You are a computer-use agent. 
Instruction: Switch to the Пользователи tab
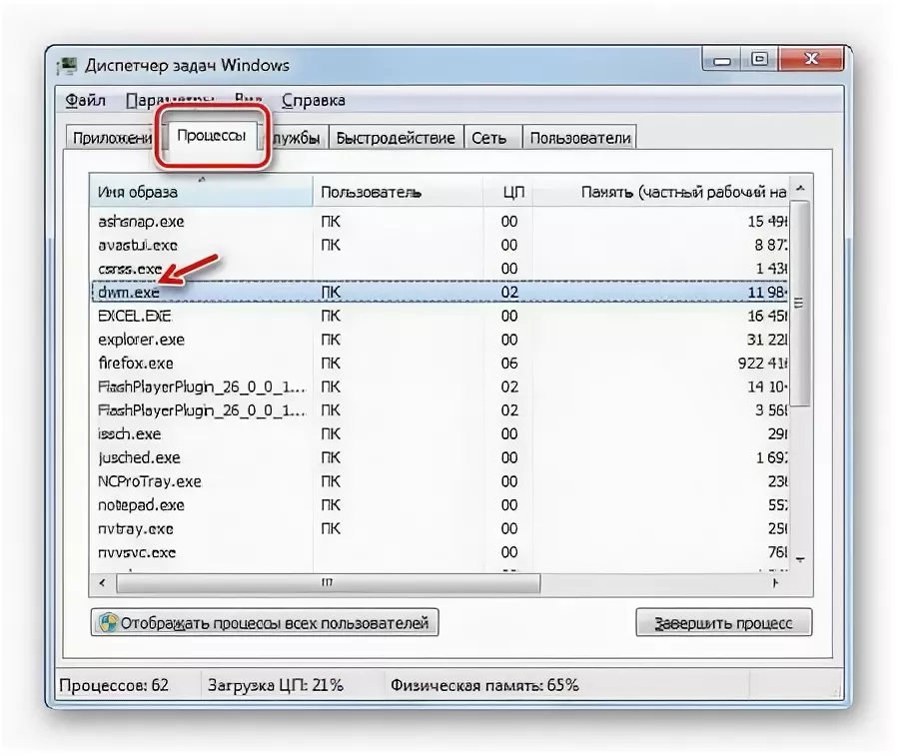coord(579,138)
